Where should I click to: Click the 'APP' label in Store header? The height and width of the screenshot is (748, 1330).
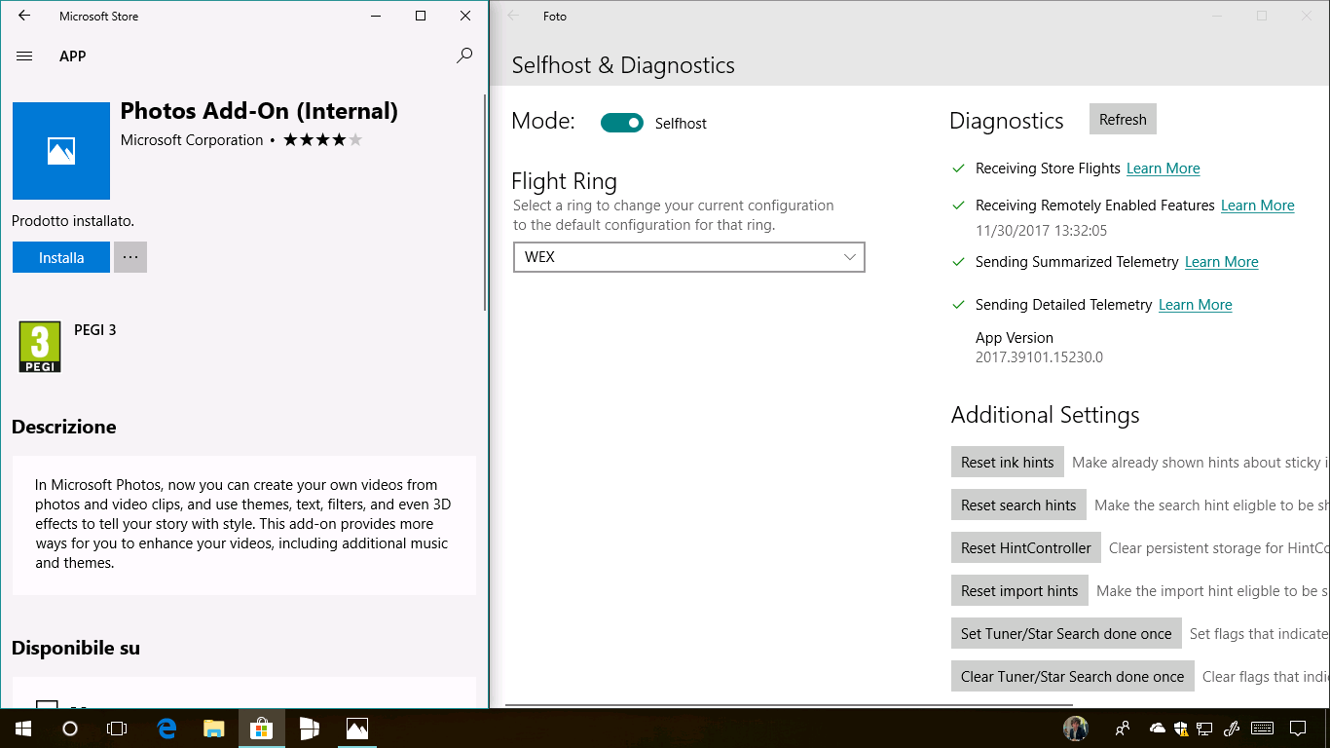pos(73,56)
